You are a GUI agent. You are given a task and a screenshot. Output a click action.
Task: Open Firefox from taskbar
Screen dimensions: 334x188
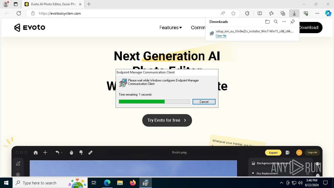click(x=133, y=183)
